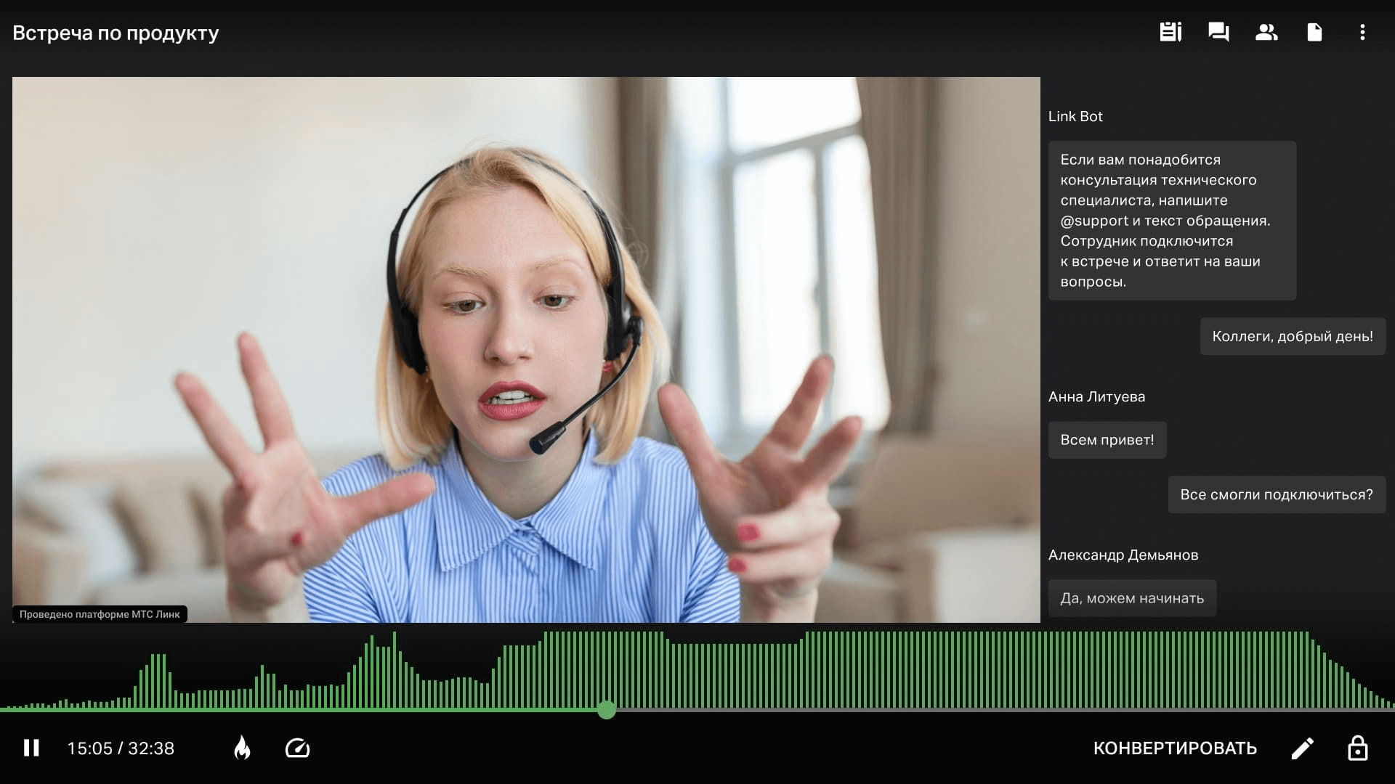1395x784 pixels.
Task: Click the recording video frame
Action: 526,349
